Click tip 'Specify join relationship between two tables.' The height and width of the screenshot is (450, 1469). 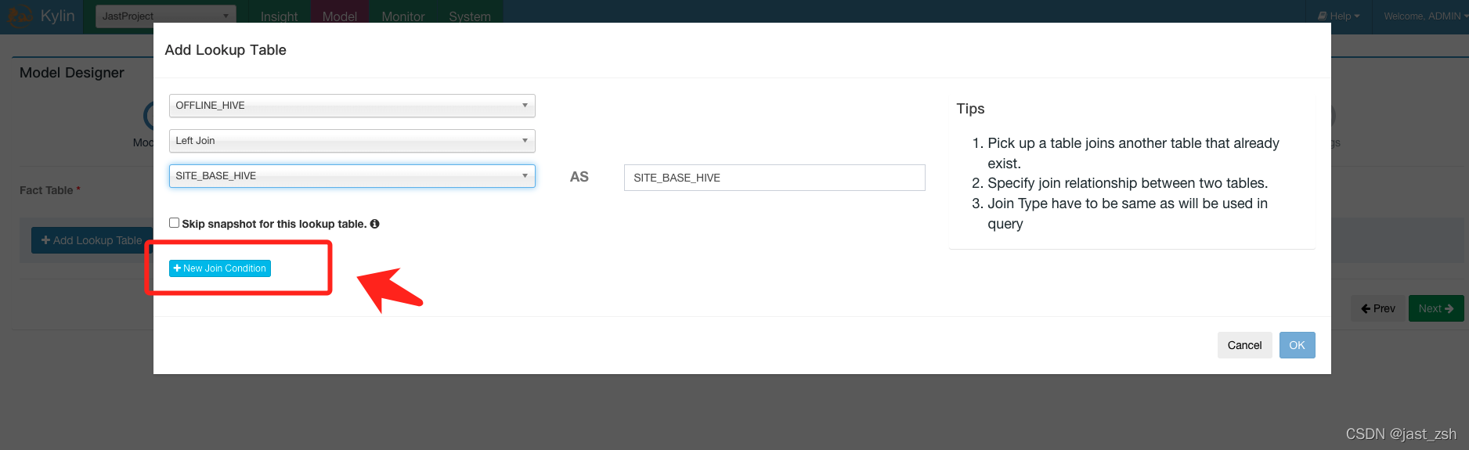point(1128,183)
